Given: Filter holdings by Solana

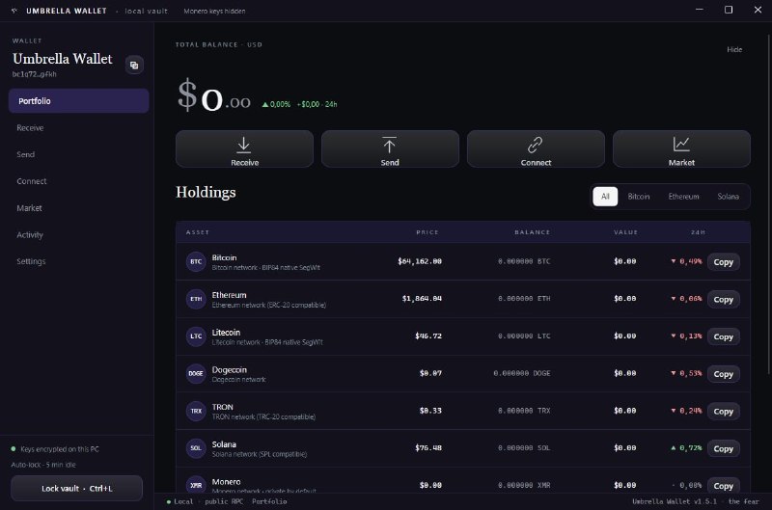Looking at the screenshot, I should coord(728,197).
